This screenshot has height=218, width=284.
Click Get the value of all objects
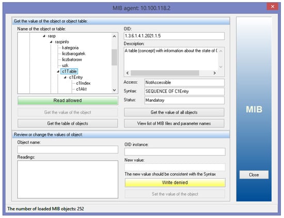click(x=174, y=113)
